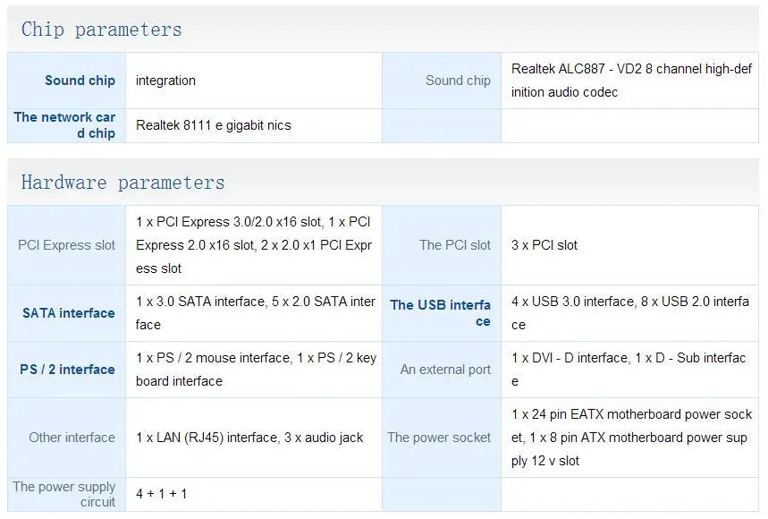Click The power socket label
This screenshot has height=519, width=768.
(439, 438)
